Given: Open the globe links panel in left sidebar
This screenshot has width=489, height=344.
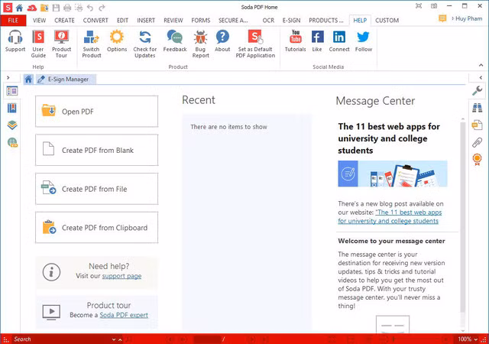Looking at the screenshot, I should click(12, 143).
